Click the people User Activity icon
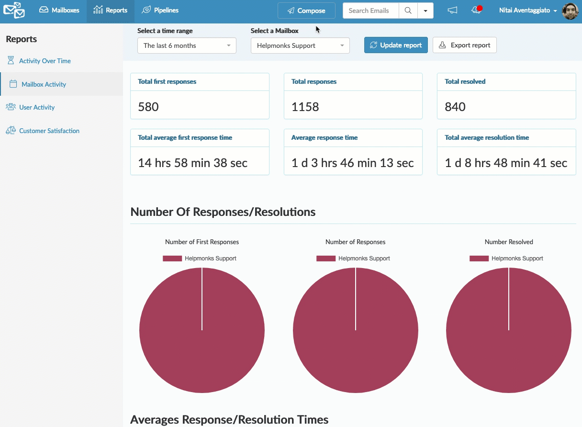 point(11,107)
